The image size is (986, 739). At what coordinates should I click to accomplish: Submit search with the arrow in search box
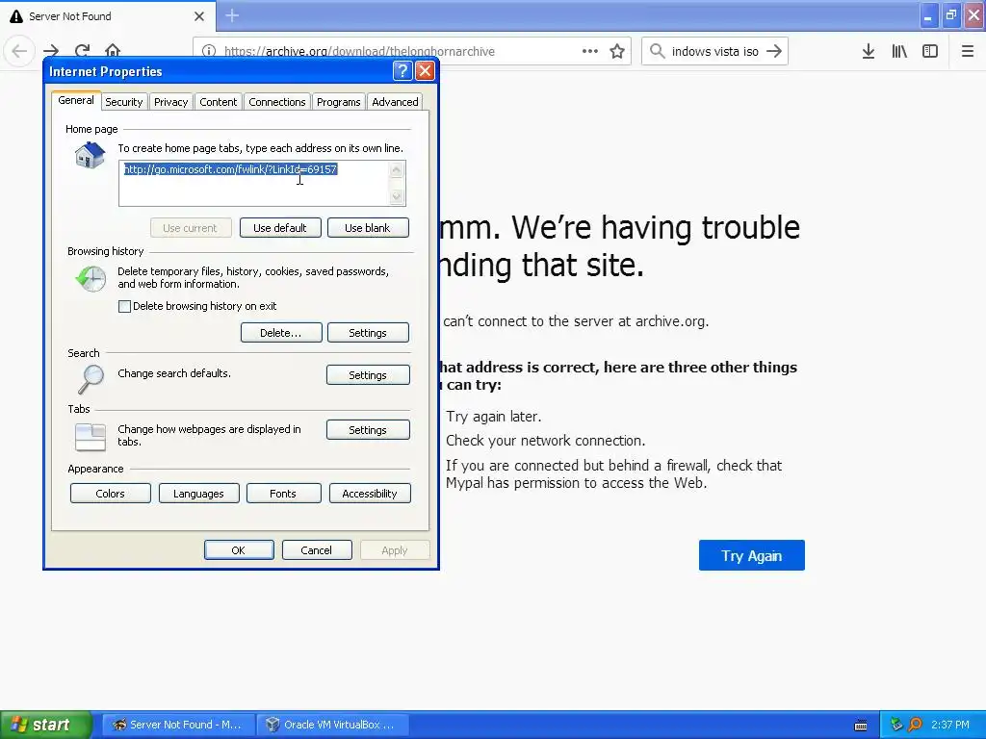tap(774, 51)
